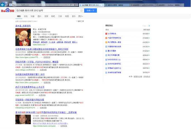Click the red up arrow beside 404246
Screen dimensions: 191x129
coord(149,64)
